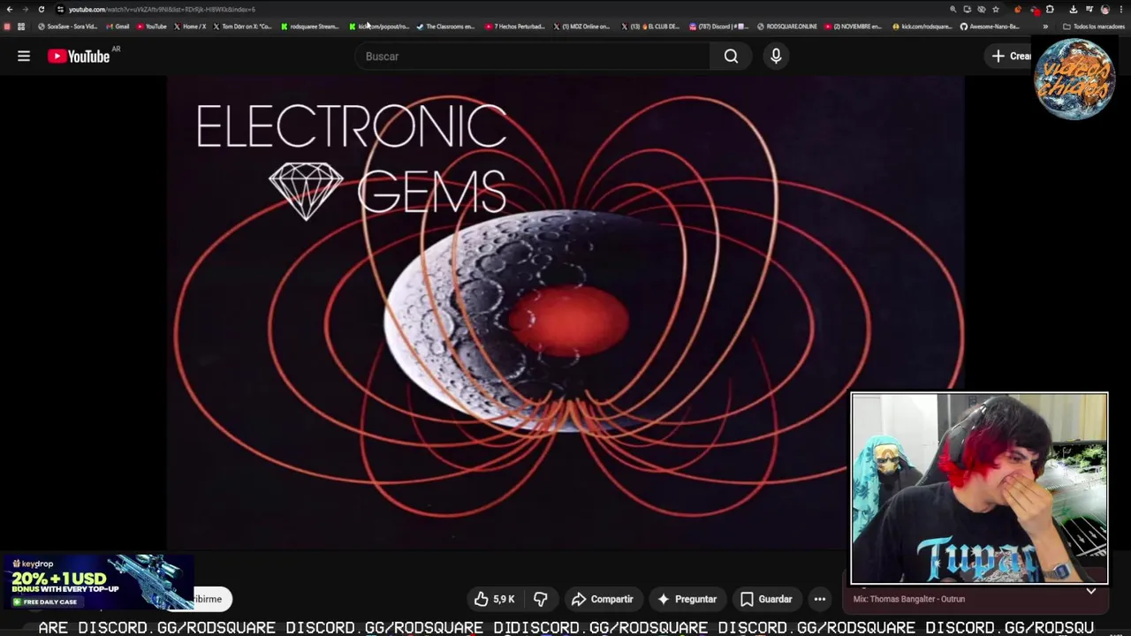This screenshot has height=636, width=1131.
Task: Open the browser three-dot menu
Action: click(1121, 10)
